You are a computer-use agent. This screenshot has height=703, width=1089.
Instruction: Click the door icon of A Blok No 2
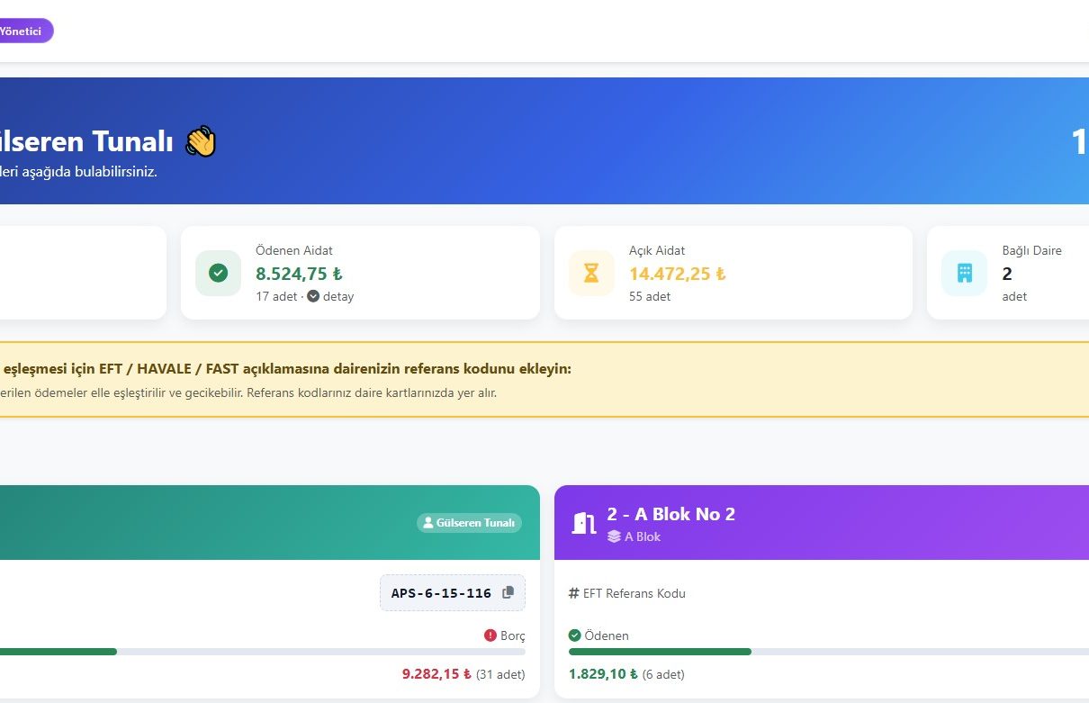(x=584, y=523)
